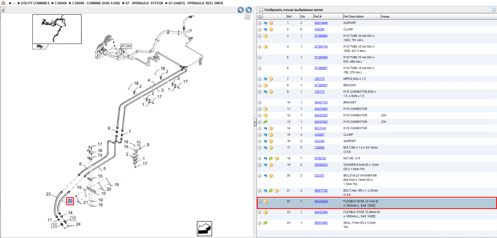This screenshot has height=238, width=497.
Task: Click boxed callout 12 in the diagram
Action: click(54, 225)
